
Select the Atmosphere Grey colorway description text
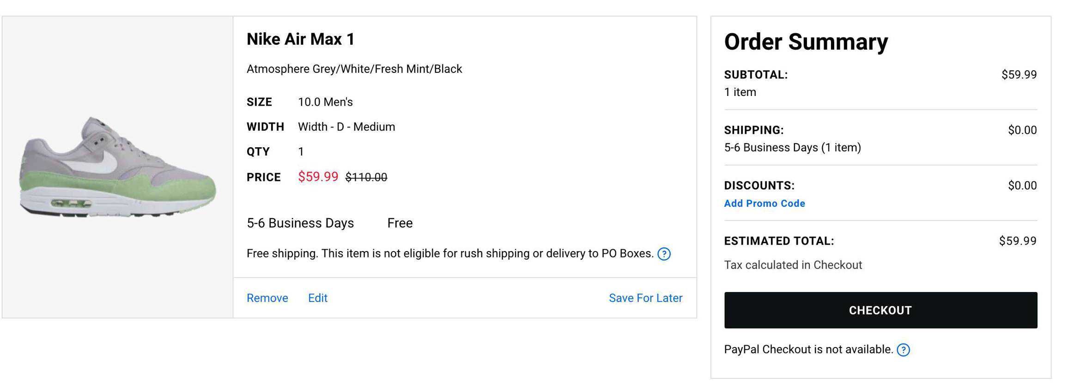click(x=354, y=69)
